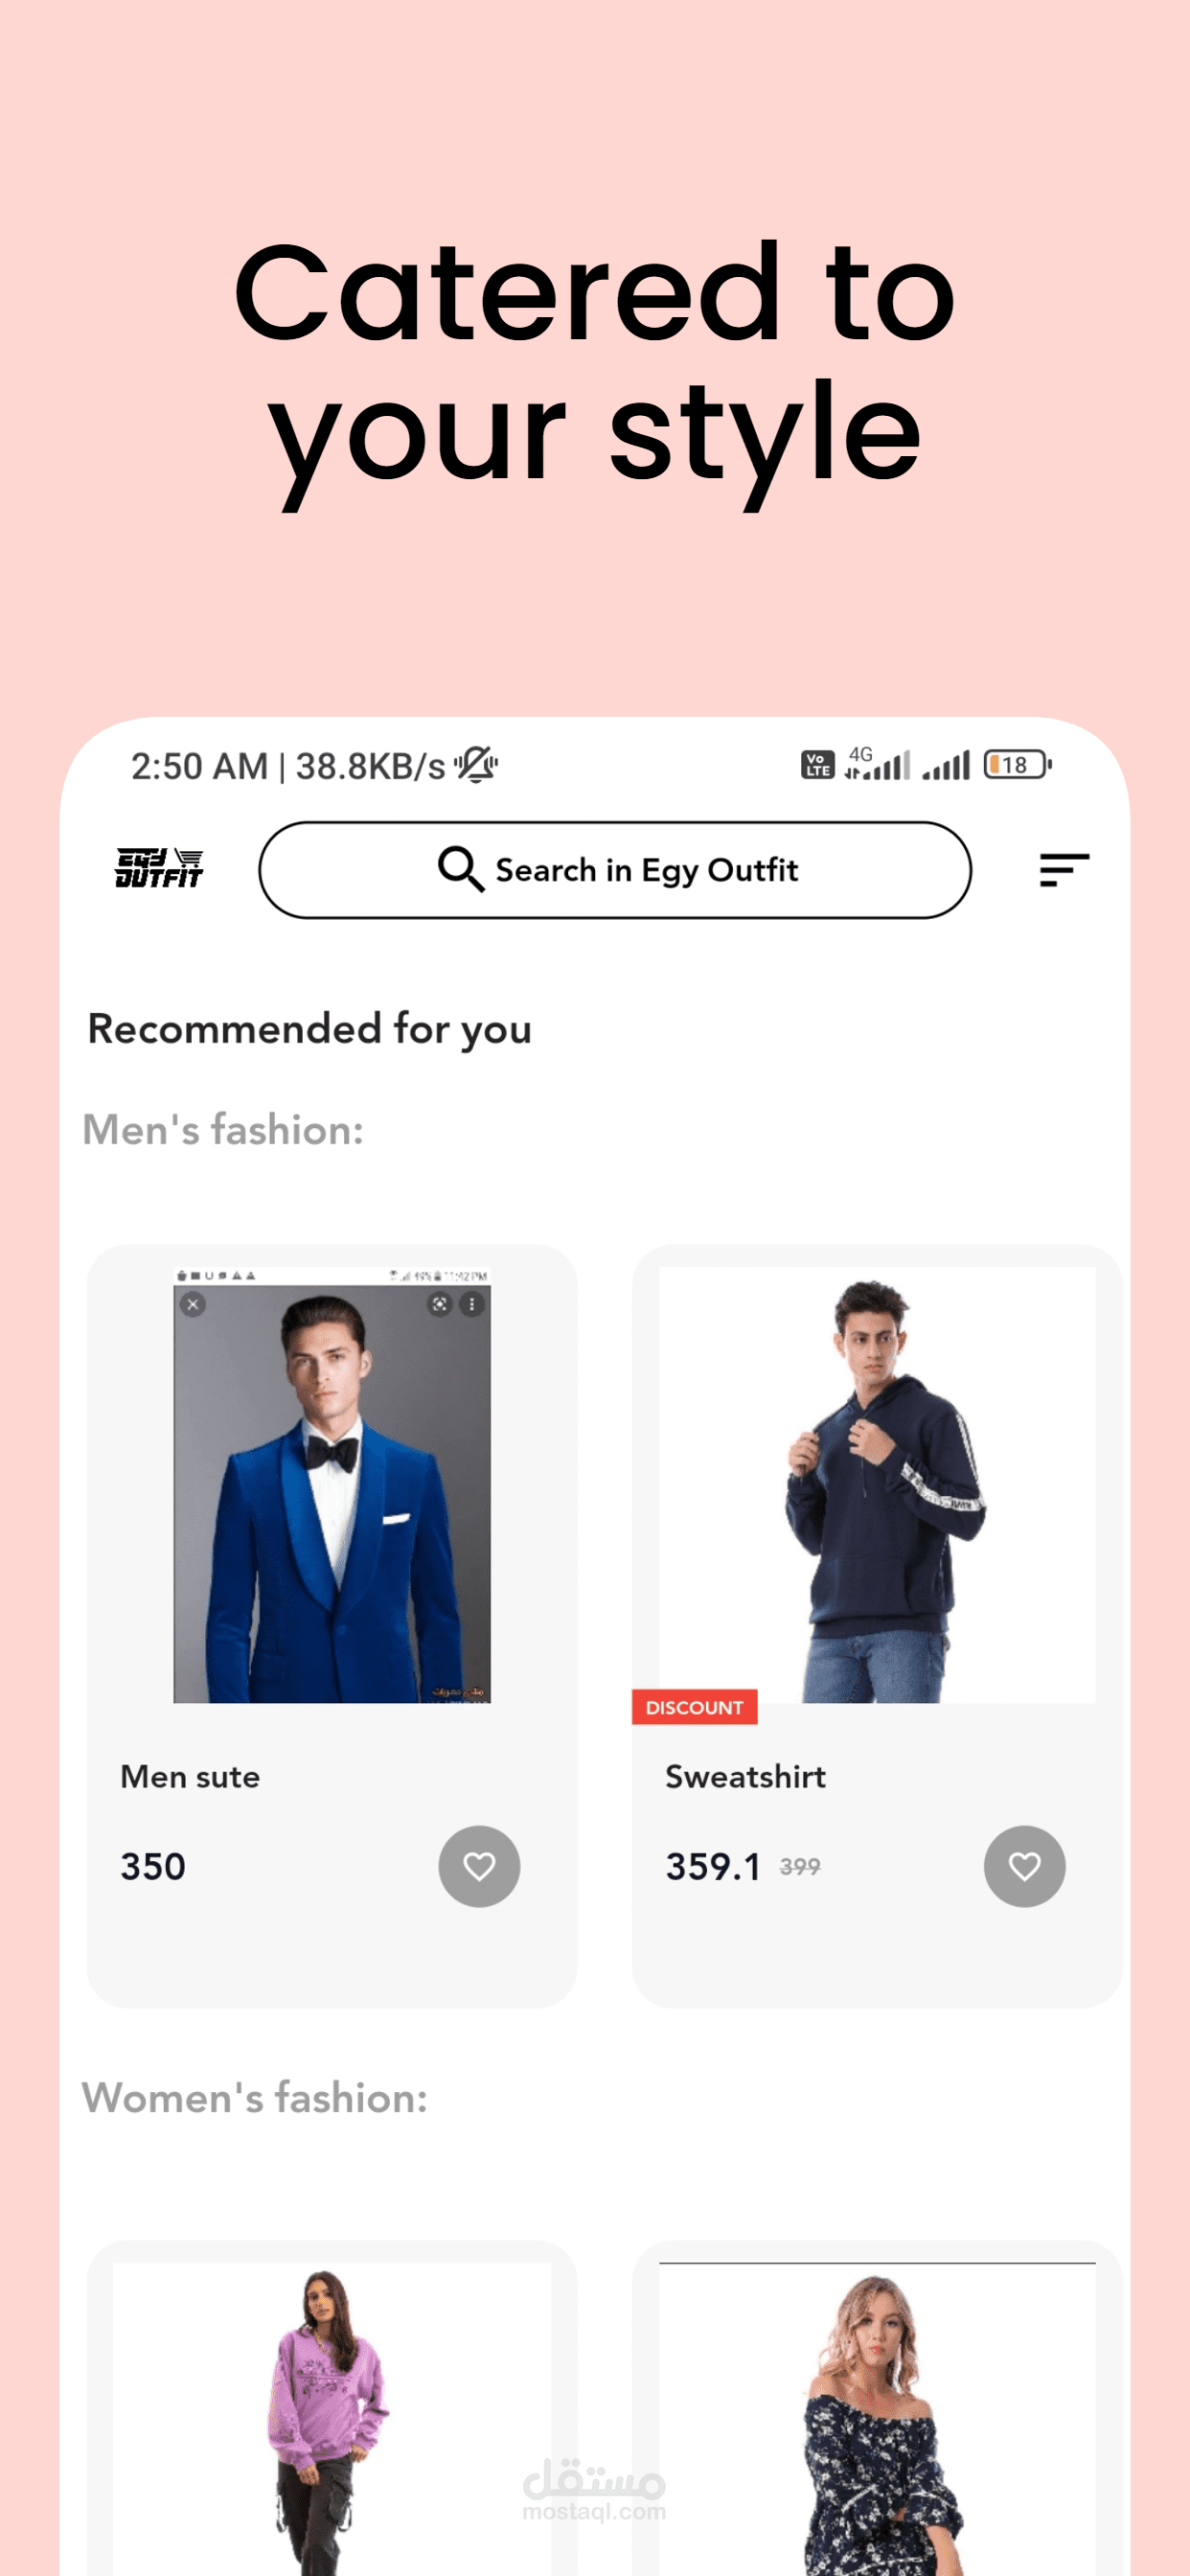The width and height of the screenshot is (1190, 2576).
Task: Open the floral dress women's item
Action: pos(877,2419)
